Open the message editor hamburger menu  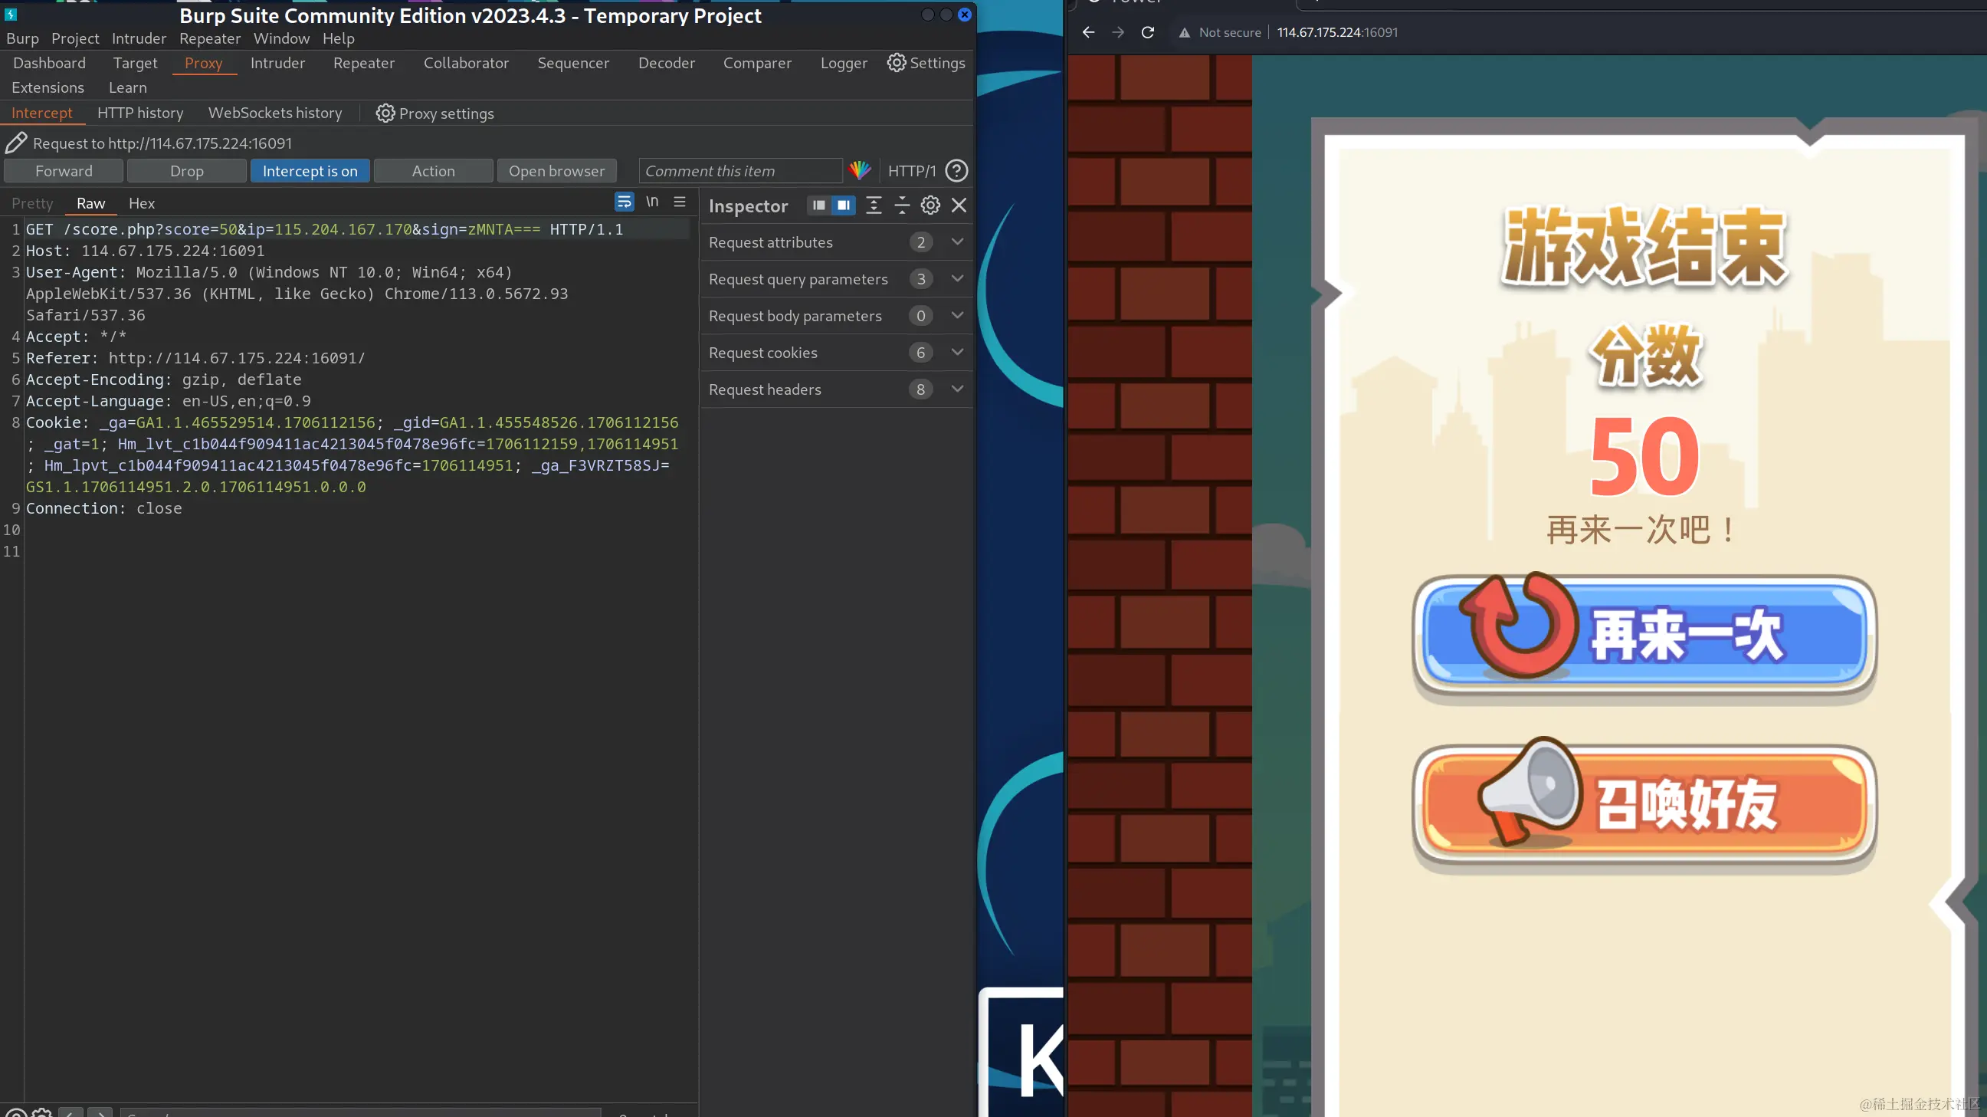(680, 202)
